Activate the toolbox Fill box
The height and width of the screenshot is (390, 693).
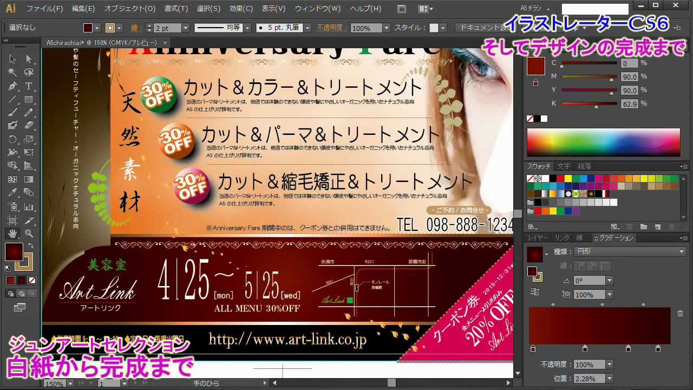point(14,252)
